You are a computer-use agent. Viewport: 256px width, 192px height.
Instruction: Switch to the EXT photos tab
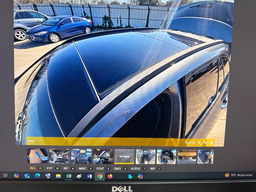[x=50, y=168]
